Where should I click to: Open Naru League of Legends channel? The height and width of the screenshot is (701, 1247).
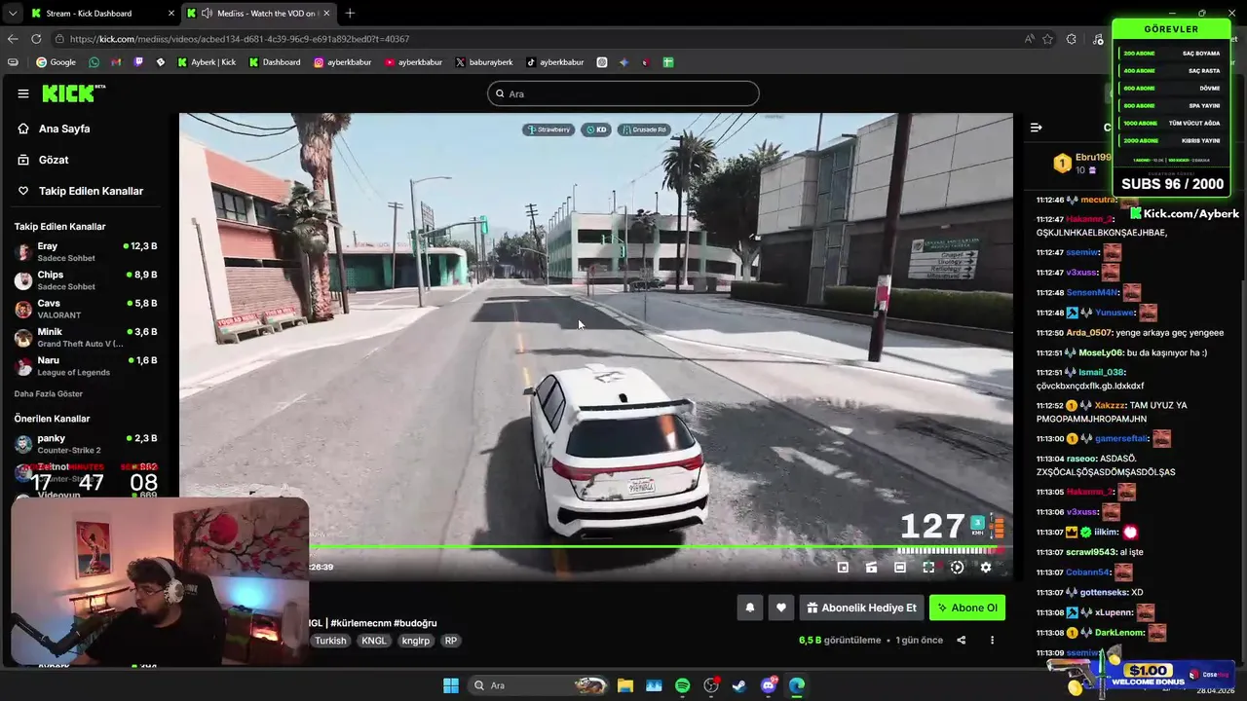click(x=86, y=365)
